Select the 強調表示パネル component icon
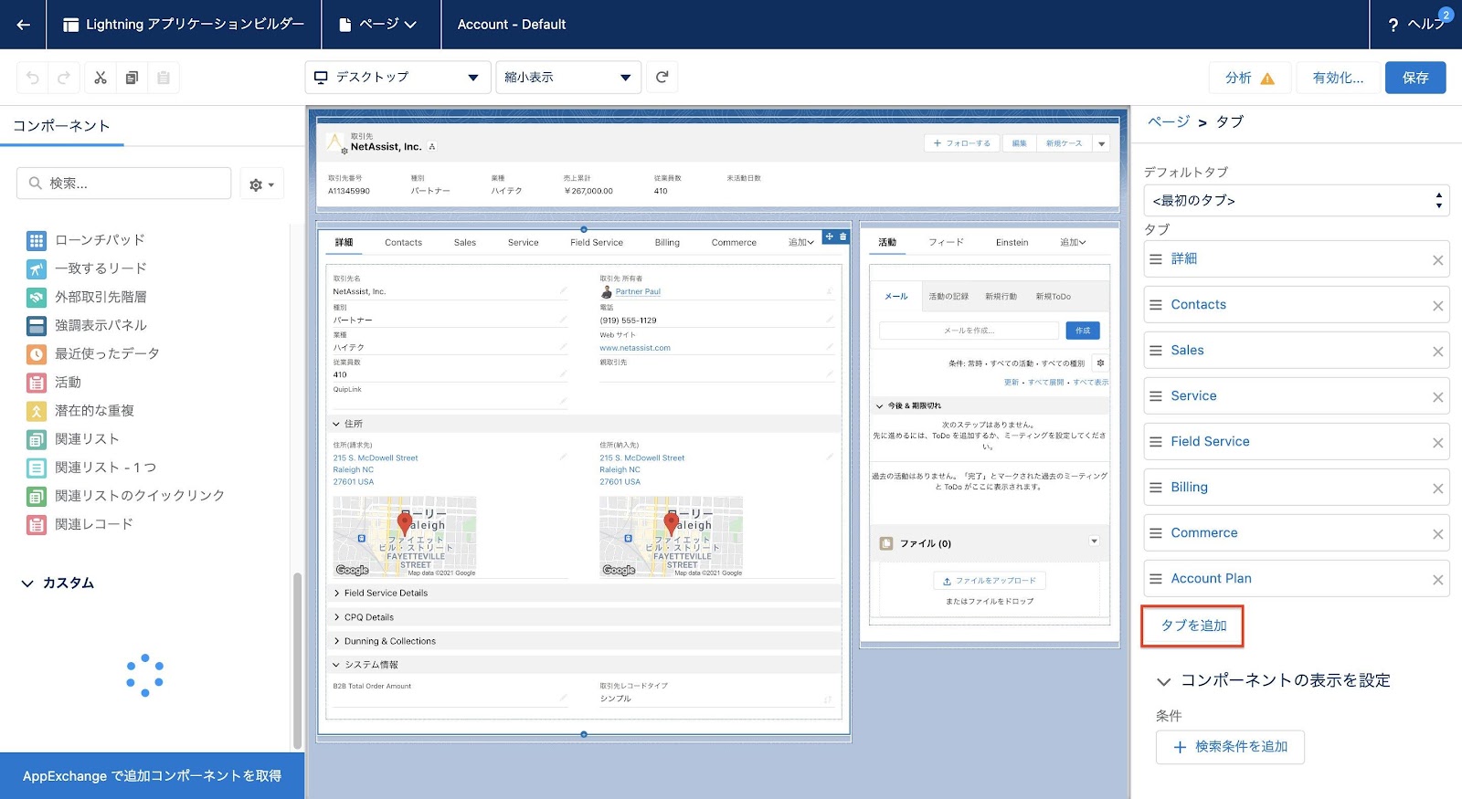Screen dimensions: 1462x799 point(37,325)
